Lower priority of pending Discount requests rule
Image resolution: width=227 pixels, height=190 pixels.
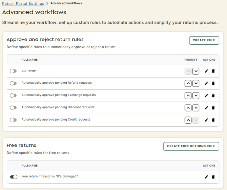(x=196, y=108)
